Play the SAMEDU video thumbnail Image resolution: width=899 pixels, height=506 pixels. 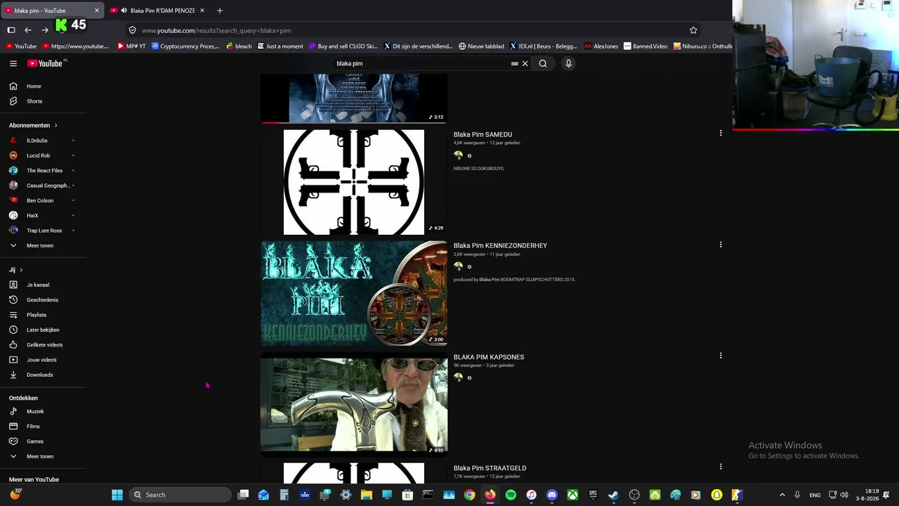coord(354,182)
